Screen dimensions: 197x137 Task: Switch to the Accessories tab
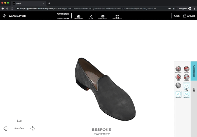[x=194, y=71]
